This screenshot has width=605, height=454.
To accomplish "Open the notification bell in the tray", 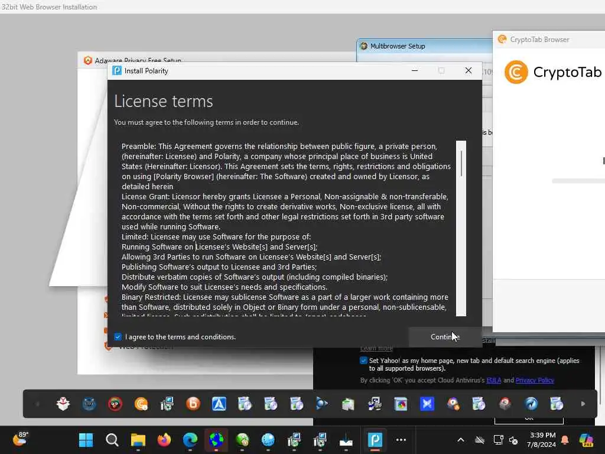I will [565, 440].
